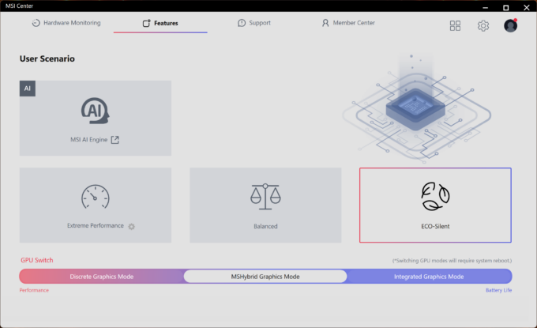Open the Hardware Monitoring tab

coord(66,23)
